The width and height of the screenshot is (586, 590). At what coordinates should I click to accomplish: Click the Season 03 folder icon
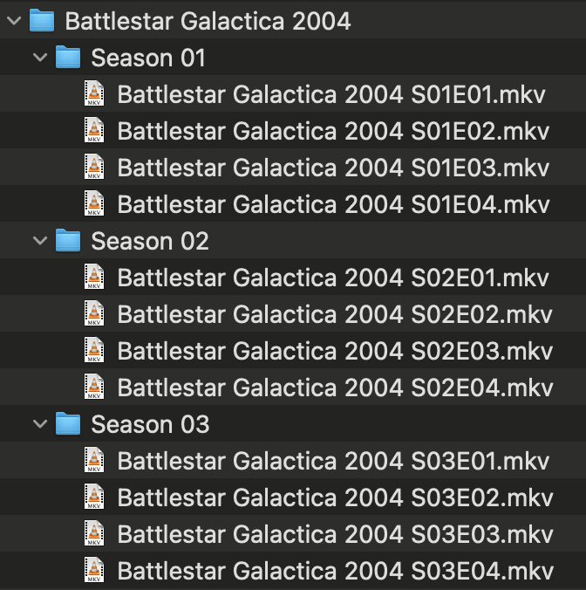(x=68, y=423)
